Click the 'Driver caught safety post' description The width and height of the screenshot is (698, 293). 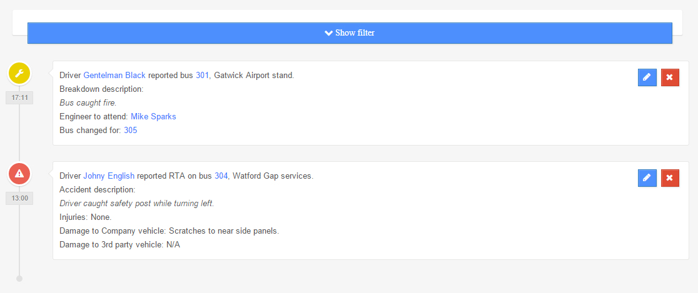(137, 204)
